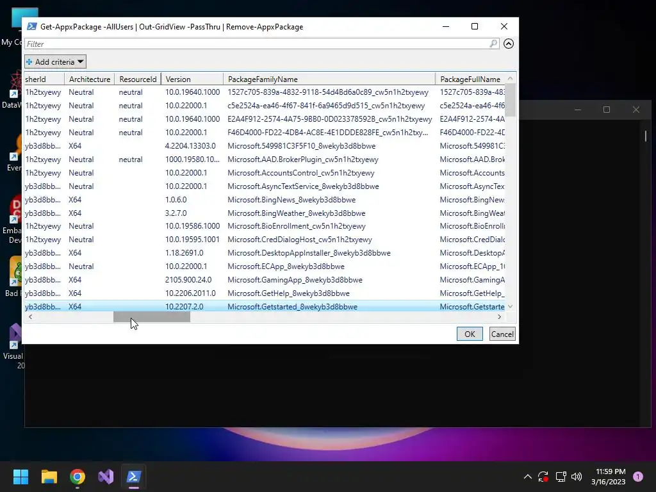Select the 1527c705-839a-4832 package row
The width and height of the screenshot is (656, 492).
pos(265,92)
